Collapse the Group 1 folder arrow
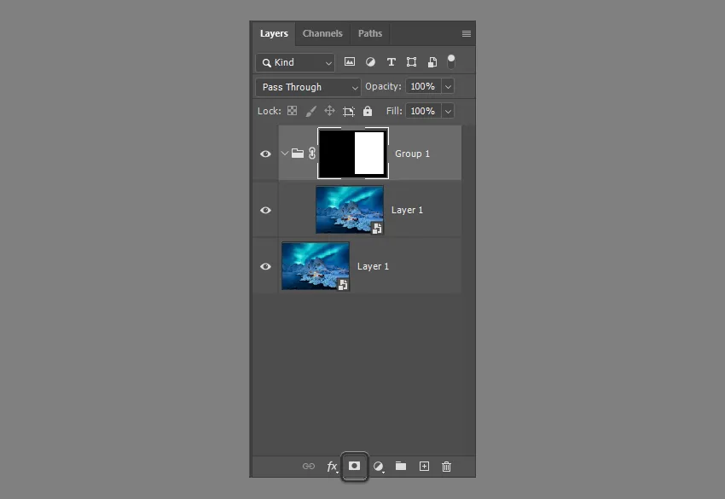725x499 pixels. [285, 154]
